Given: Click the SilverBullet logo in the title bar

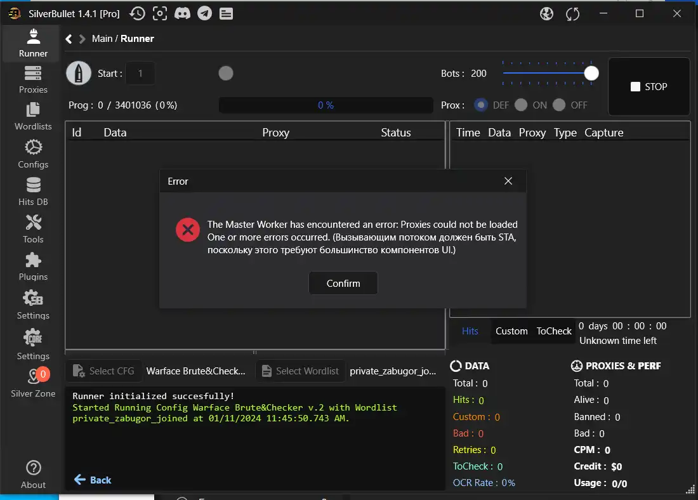Looking at the screenshot, I should [x=15, y=13].
